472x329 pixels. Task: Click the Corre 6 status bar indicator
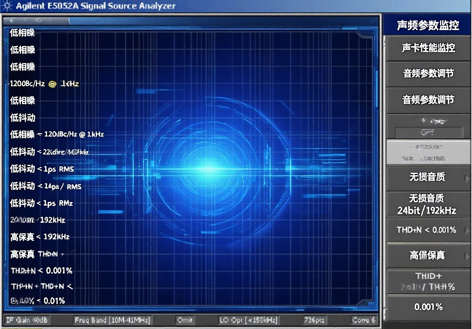point(363,320)
